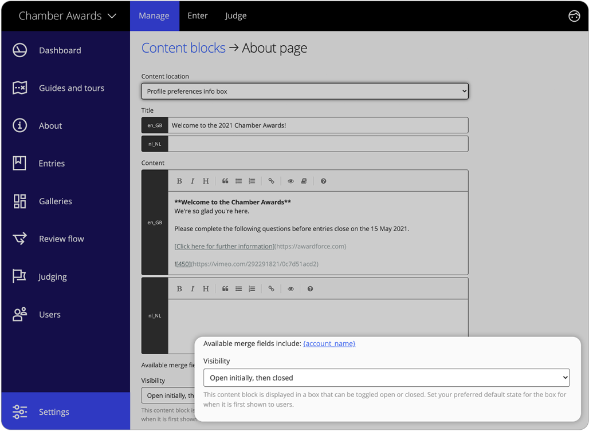Create a bulleted list in the editor

tap(238, 181)
